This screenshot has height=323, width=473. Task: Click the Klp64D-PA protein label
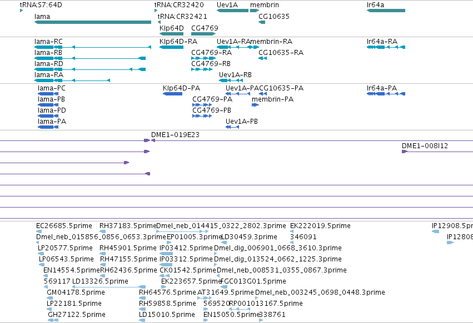(181, 88)
